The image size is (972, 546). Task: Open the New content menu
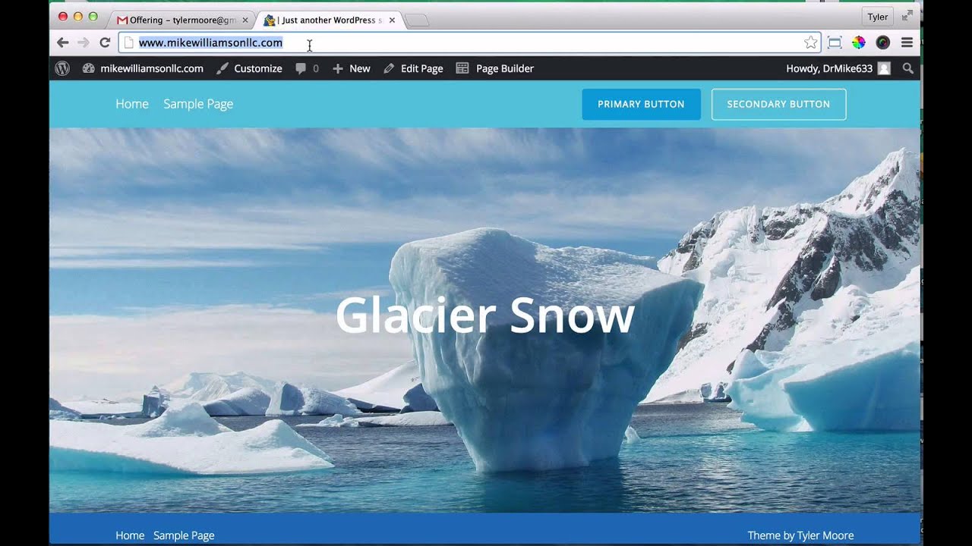(x=352, y=68)
